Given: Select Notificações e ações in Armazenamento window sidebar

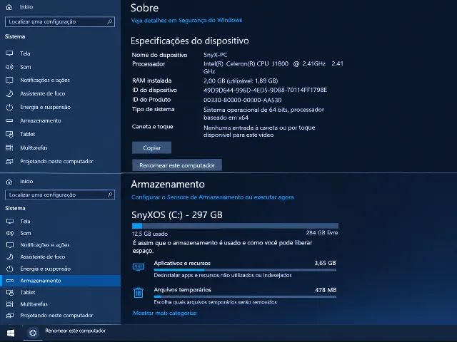Looking at the screenshot, I should click(x=44, y=245).
